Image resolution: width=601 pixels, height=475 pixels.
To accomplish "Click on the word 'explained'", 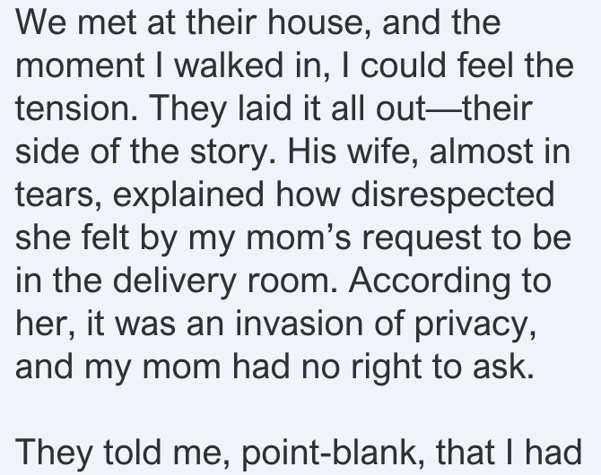I will click(188, 195).
